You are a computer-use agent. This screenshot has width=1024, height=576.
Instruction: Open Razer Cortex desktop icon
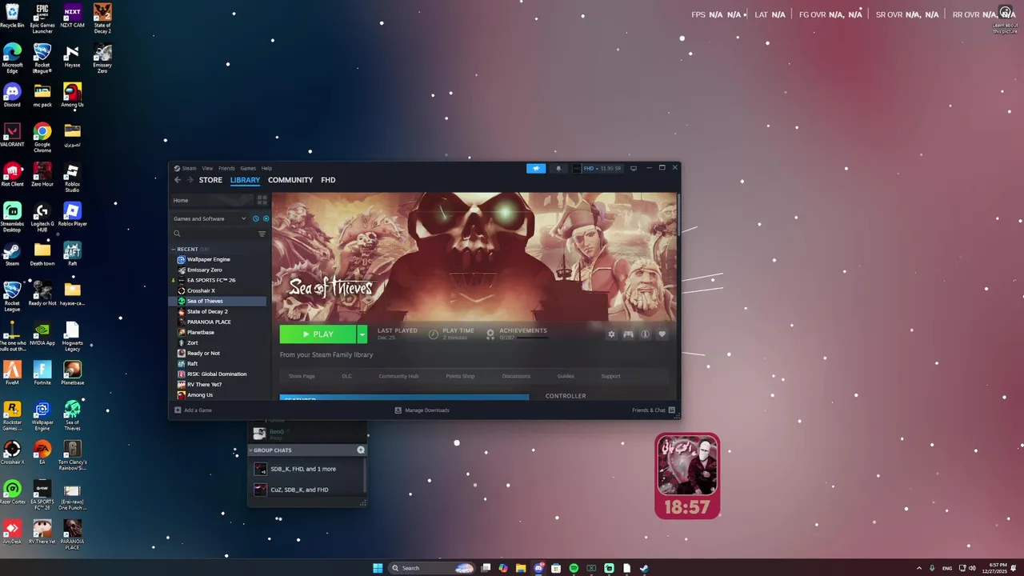click(x=12, y=492)
